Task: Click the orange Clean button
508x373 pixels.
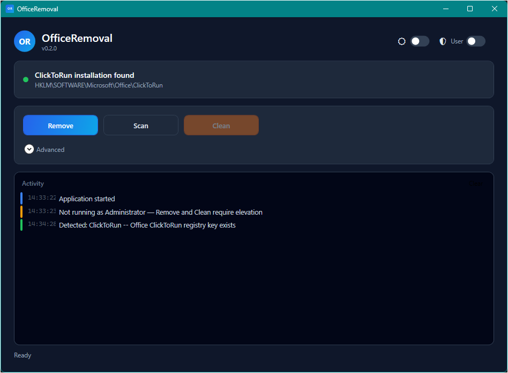Action: pos(221,126)
